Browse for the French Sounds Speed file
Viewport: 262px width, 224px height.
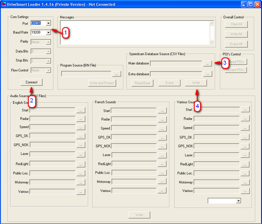click(x=162, y=128)
